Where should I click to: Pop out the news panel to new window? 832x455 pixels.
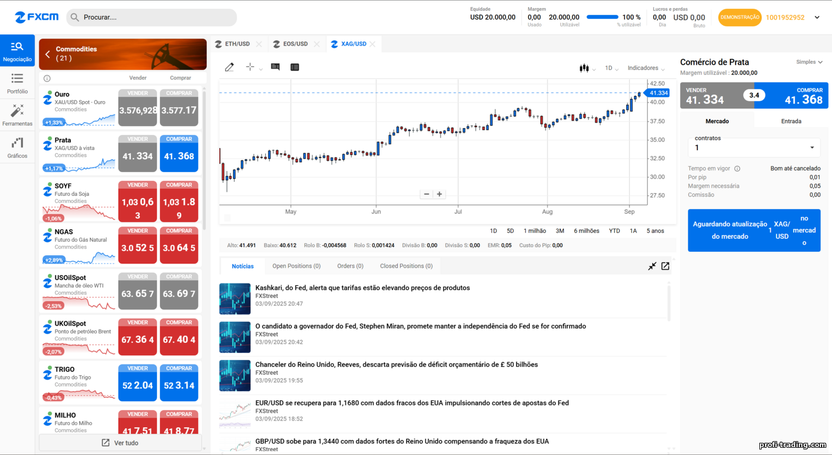click(x=665, y=266)
